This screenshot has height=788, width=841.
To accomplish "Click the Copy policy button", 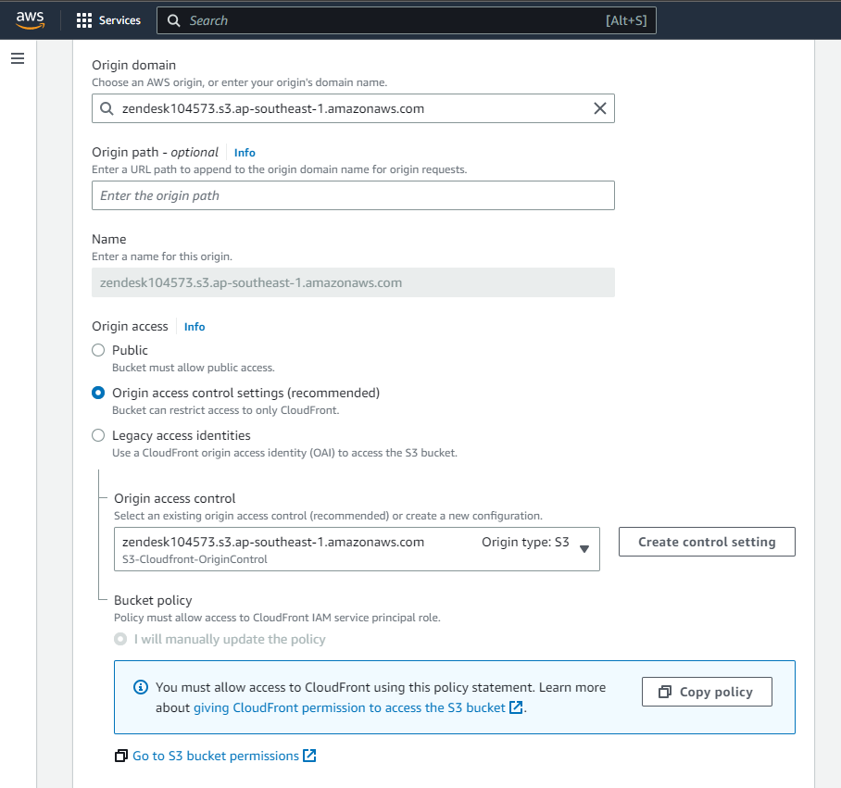I will (x=706, y=692).
